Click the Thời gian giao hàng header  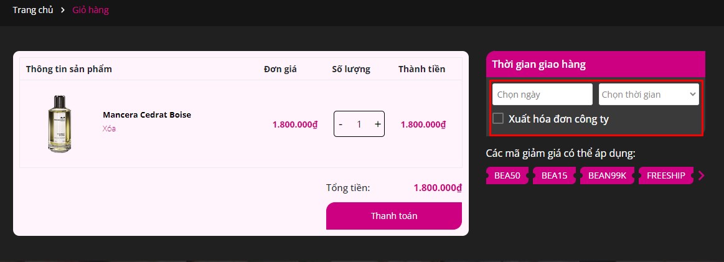(538, 64)
